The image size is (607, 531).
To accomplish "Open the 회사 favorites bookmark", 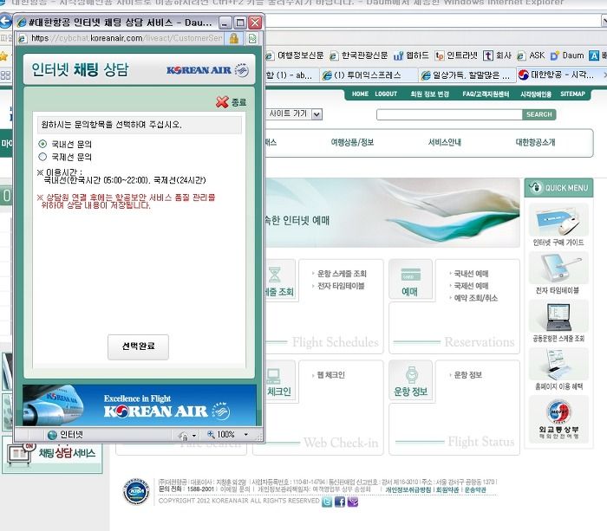I will [498, 55].
